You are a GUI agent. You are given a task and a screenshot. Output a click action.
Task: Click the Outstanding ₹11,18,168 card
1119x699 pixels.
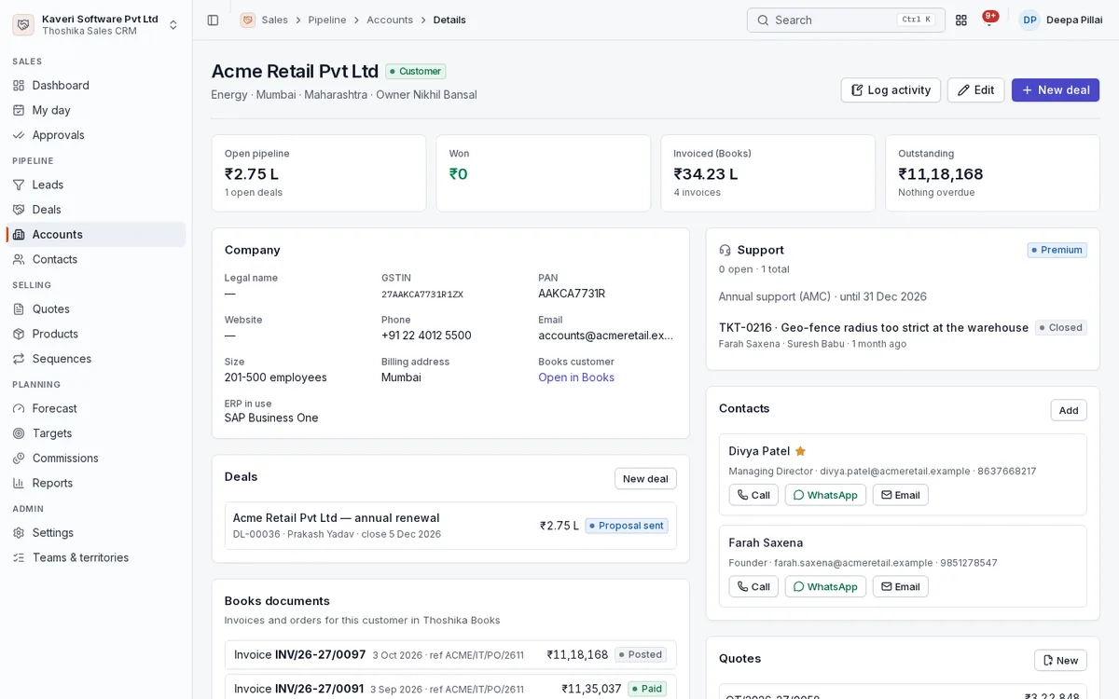[x=992, y=173]
